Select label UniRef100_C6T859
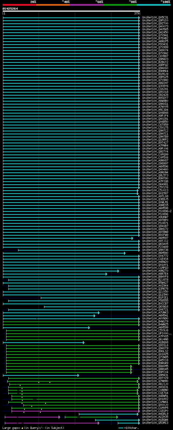173x430 pixels. pos(155,125)
